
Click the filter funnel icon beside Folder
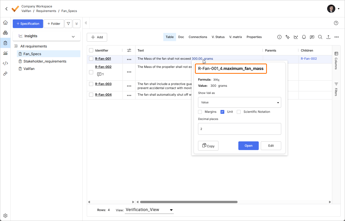(68, 24)
